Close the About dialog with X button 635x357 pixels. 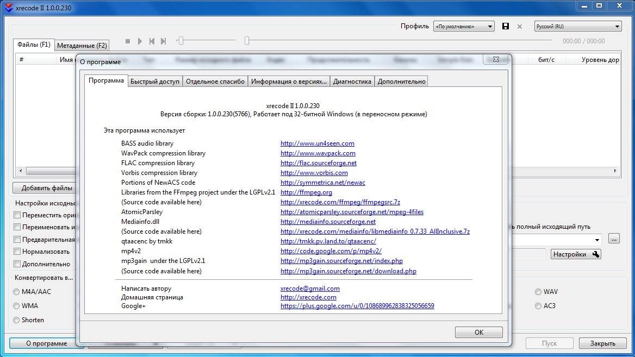click(x=496, y=60)
